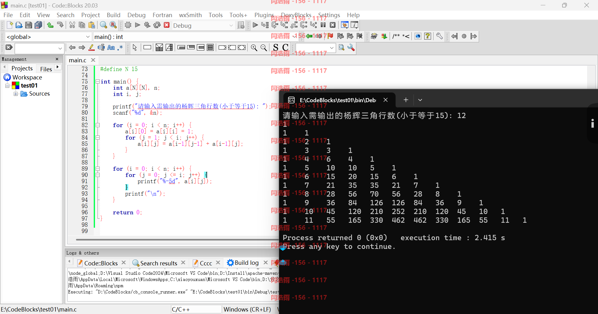Collapse the test01 project node
This screenshot has width=598, height=314.
coord(7,86)
